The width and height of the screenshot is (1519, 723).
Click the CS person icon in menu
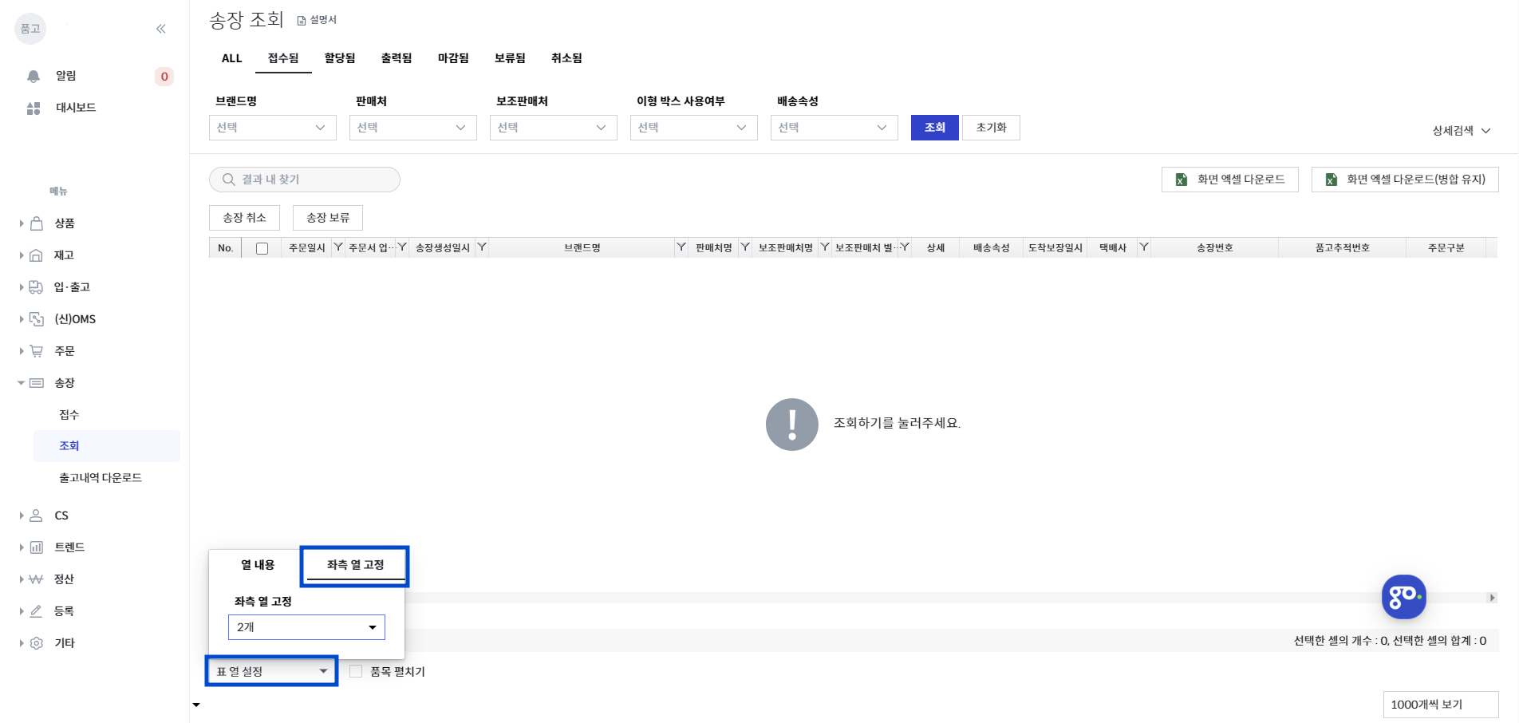tap(36, 516)
